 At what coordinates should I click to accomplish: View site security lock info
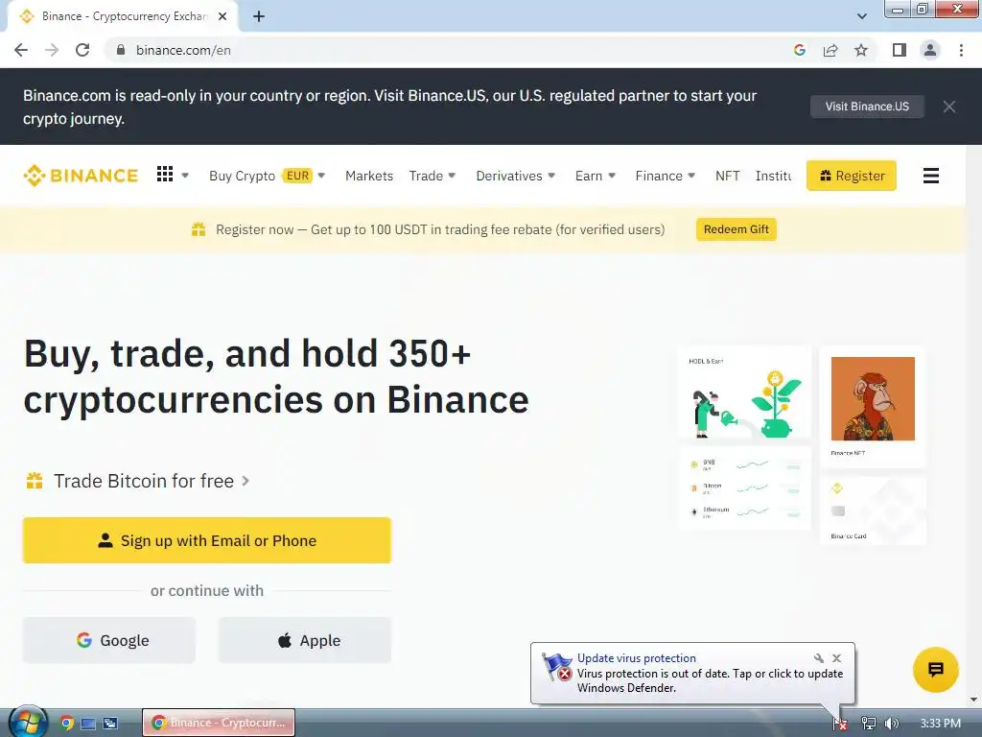click(121, 50)
